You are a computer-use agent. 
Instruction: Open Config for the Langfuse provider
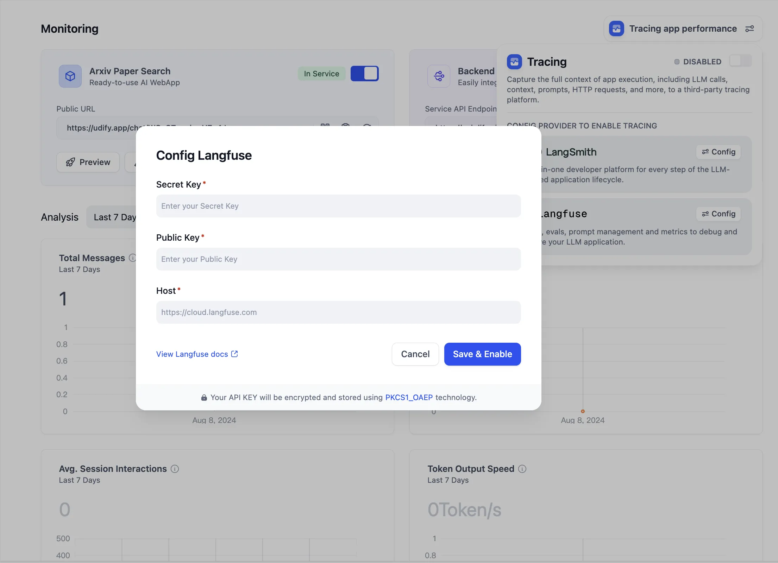tap(718, 214)
